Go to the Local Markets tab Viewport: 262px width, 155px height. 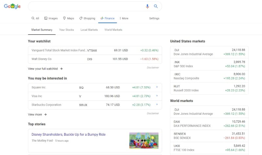[89, 30]
